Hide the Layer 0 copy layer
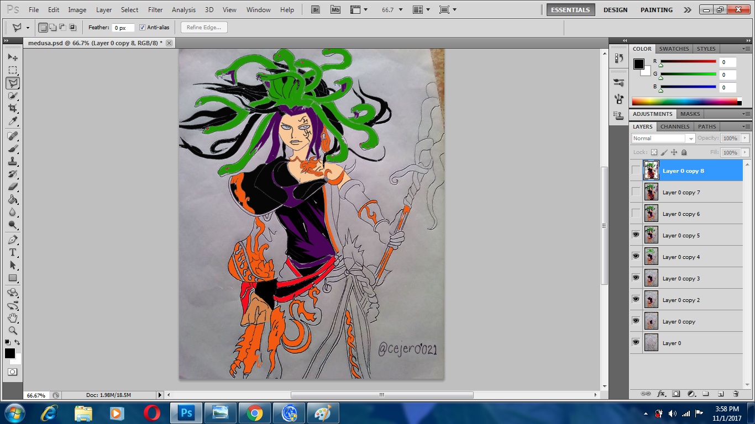755x424 pixels. 636,321
